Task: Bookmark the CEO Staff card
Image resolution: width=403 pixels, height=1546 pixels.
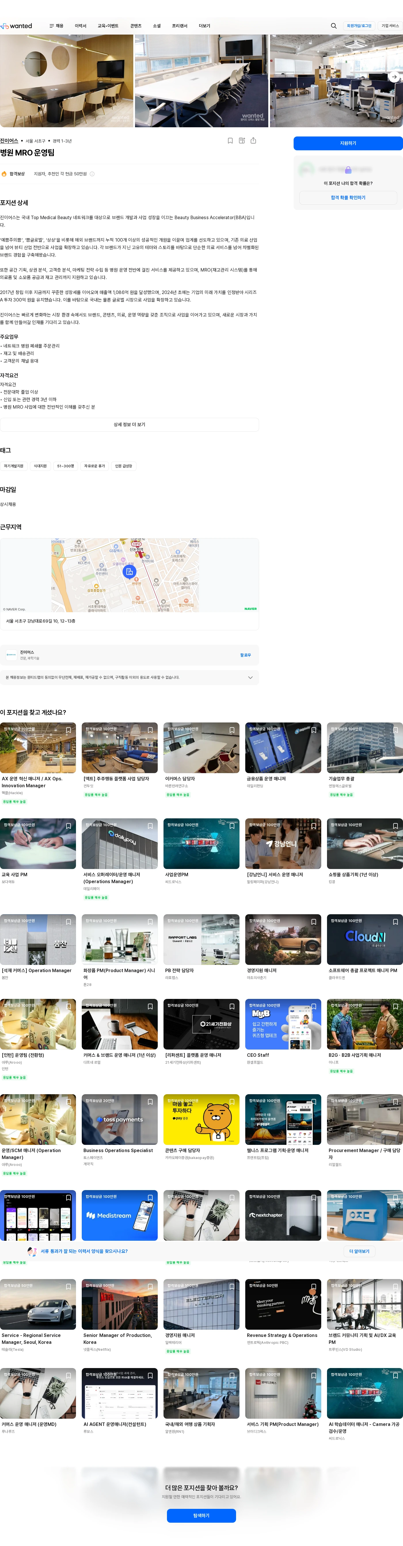Action: (x=314, y=1006)
